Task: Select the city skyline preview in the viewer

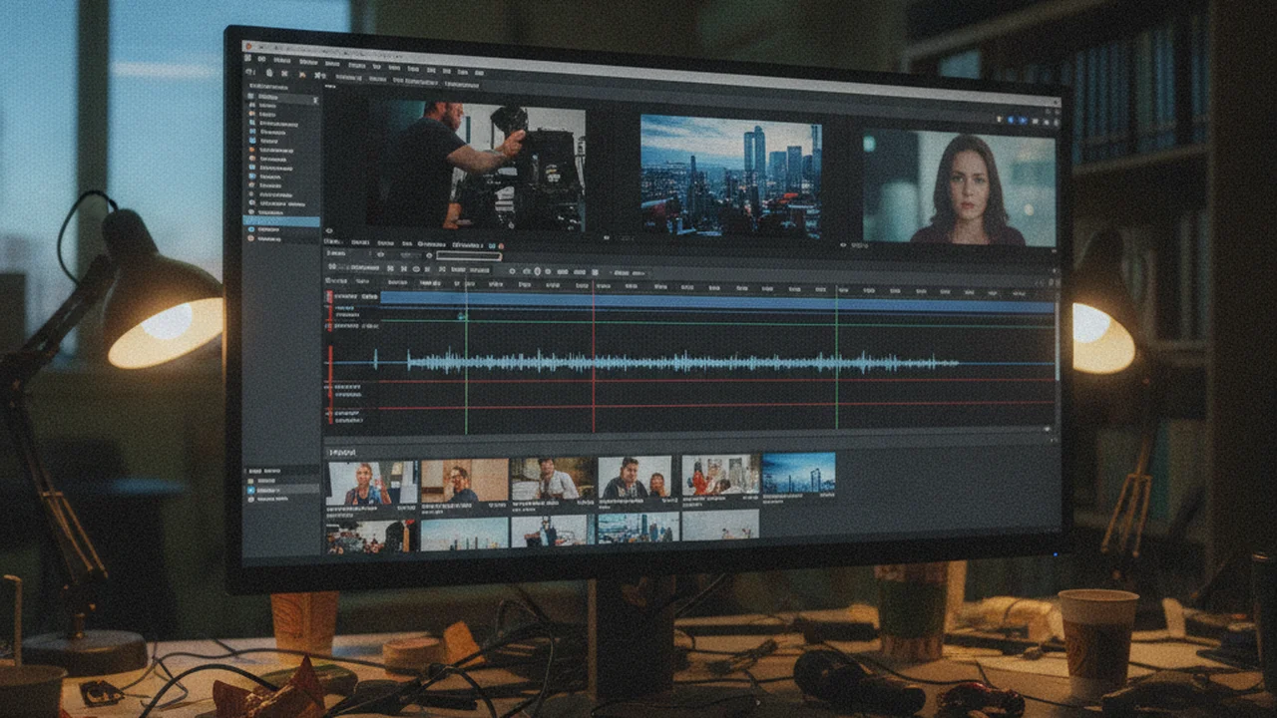Action: [x=730, y=176]
